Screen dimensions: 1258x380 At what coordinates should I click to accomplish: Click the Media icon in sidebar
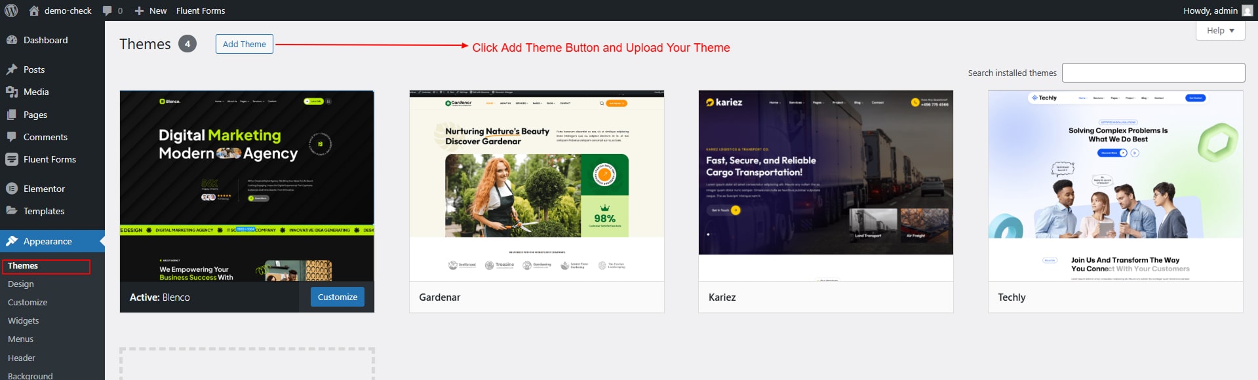click(12, 92)
